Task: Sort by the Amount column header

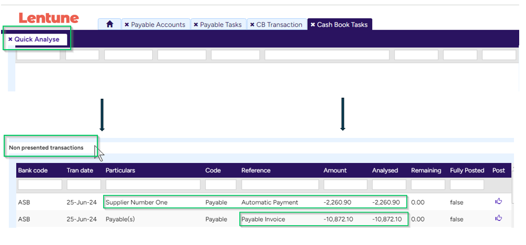Action: (x=335, y=170)
